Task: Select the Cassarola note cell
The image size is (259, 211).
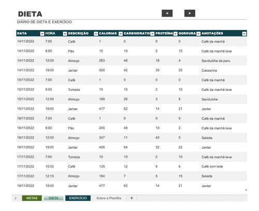Action: coord(209,70)
